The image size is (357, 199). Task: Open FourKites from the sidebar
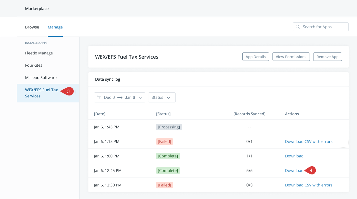tap(34, 65)
